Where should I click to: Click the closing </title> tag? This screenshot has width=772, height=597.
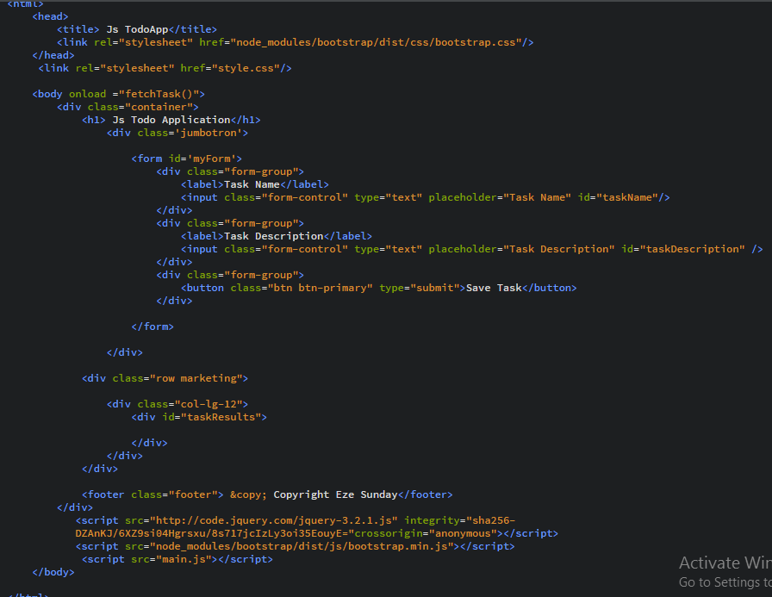pyautogui.click(x=192, y=29)
